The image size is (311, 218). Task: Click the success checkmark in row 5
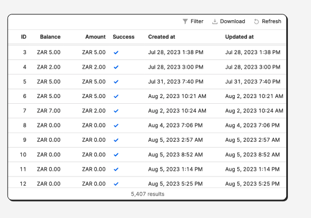point(116,82)
